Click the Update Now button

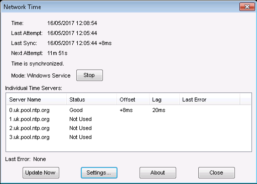pos(41,172)
